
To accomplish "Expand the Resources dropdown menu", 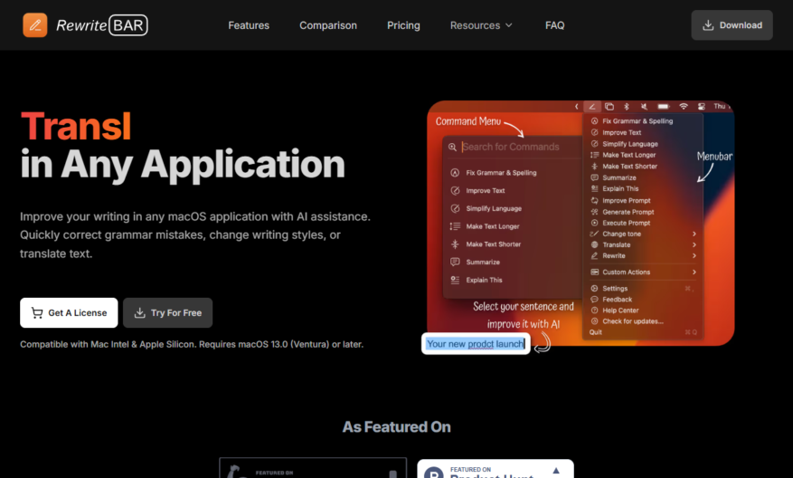I will (x=481, y=25).
